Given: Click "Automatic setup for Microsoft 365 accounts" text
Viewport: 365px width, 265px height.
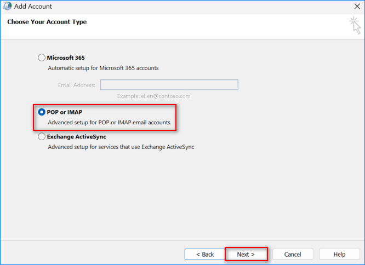Looking at the screenshot, I should (x=103, y=68).
